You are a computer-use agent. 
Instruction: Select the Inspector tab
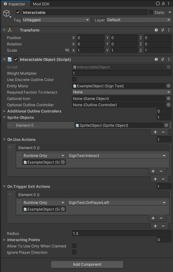(15, 4)
